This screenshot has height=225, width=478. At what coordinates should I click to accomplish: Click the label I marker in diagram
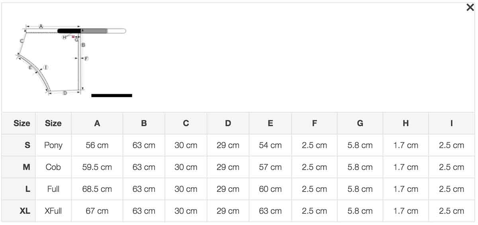tap(46, 67)
